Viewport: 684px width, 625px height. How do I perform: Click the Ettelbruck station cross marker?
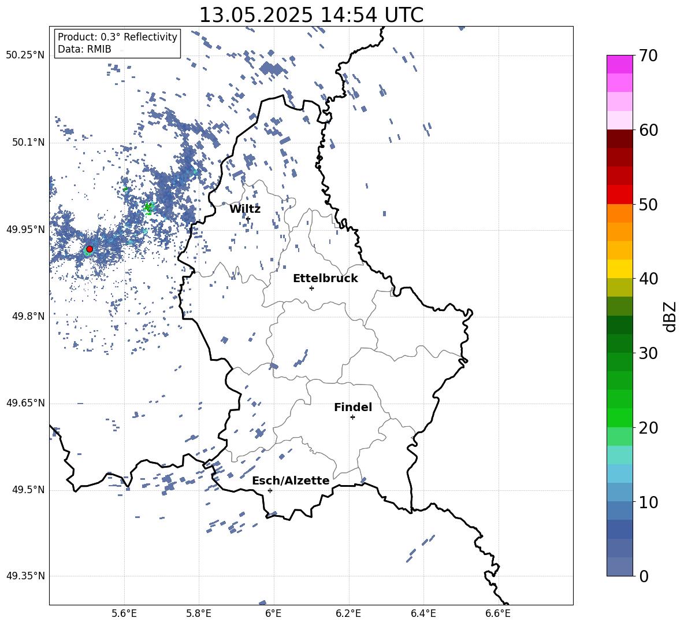coord(311,288)
